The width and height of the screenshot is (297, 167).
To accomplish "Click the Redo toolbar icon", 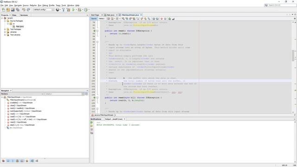I will coord(28,10).
